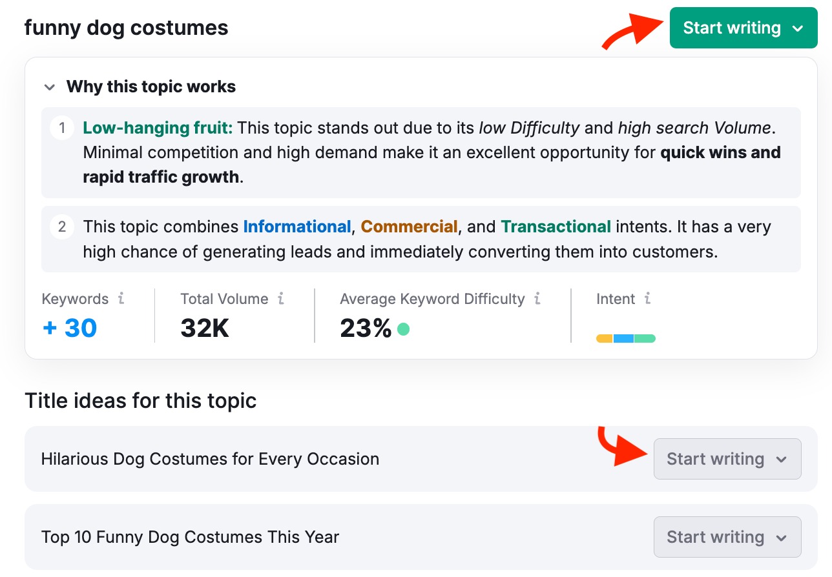Open Start writing dropdown for Hilarious Dog Costumes
The width and height of the screenshot is (832, 577).
pyautogui.click(x=782, y=460)
